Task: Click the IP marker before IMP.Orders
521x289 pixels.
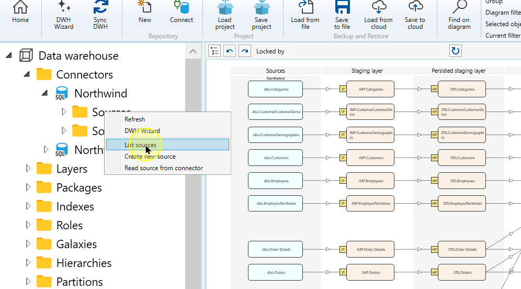Action: 343,272
